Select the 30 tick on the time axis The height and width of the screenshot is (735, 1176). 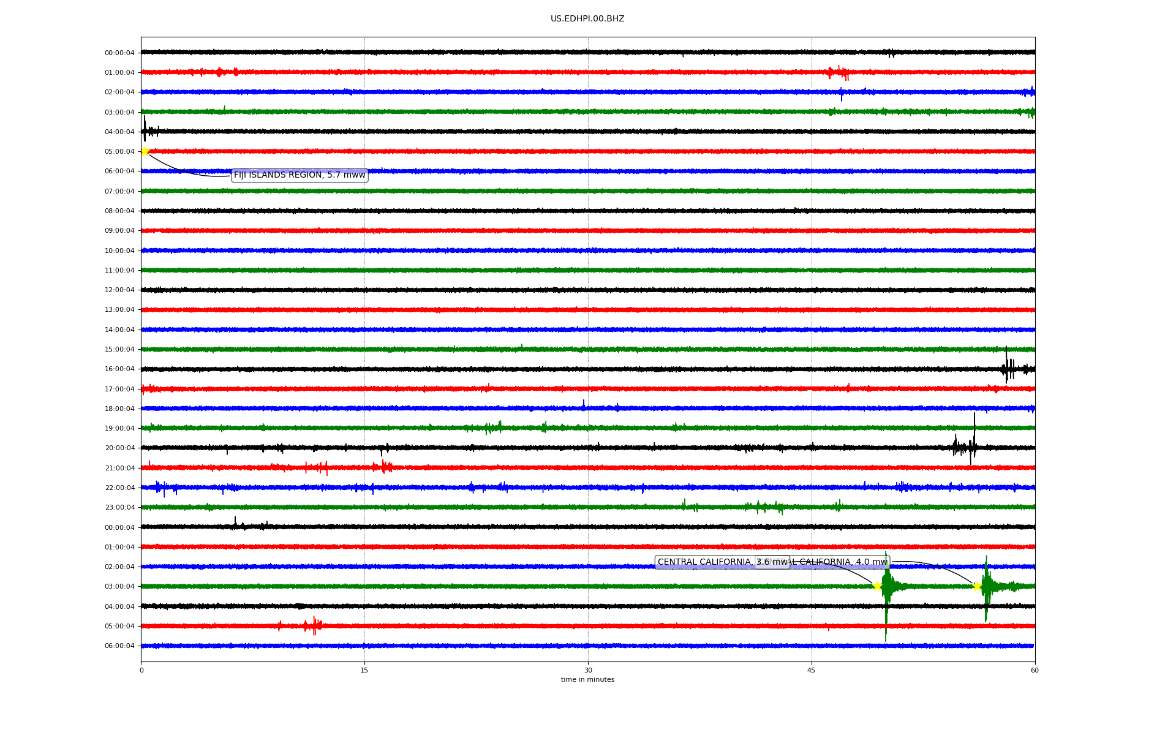(x=588, y=670)
